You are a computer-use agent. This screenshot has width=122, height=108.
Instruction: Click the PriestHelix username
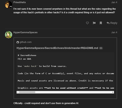20,2
